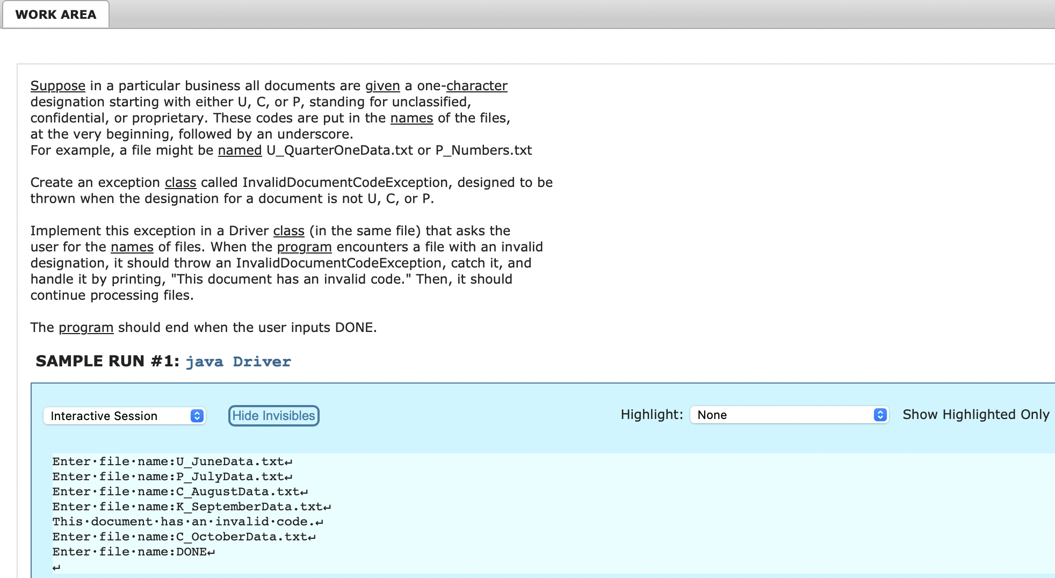Open the Highlight None combo box
Image resolution: width=1055 pixels, height=578 pixels.
(789, 415)
